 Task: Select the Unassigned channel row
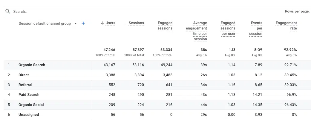click(157, 115)
